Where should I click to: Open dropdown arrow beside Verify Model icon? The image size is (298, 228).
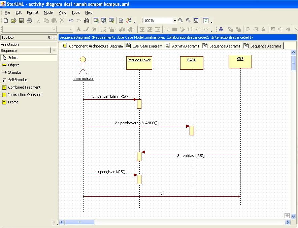coord(135,22)
